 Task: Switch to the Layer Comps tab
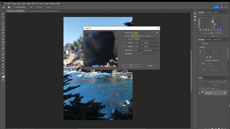pyautogui.click(x=217, y=39)
